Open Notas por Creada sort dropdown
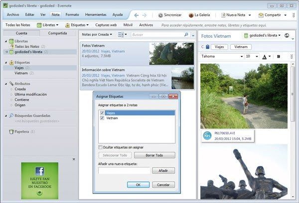Image resolution: width=299 pixels, height=203 pixels. point(97,35)
